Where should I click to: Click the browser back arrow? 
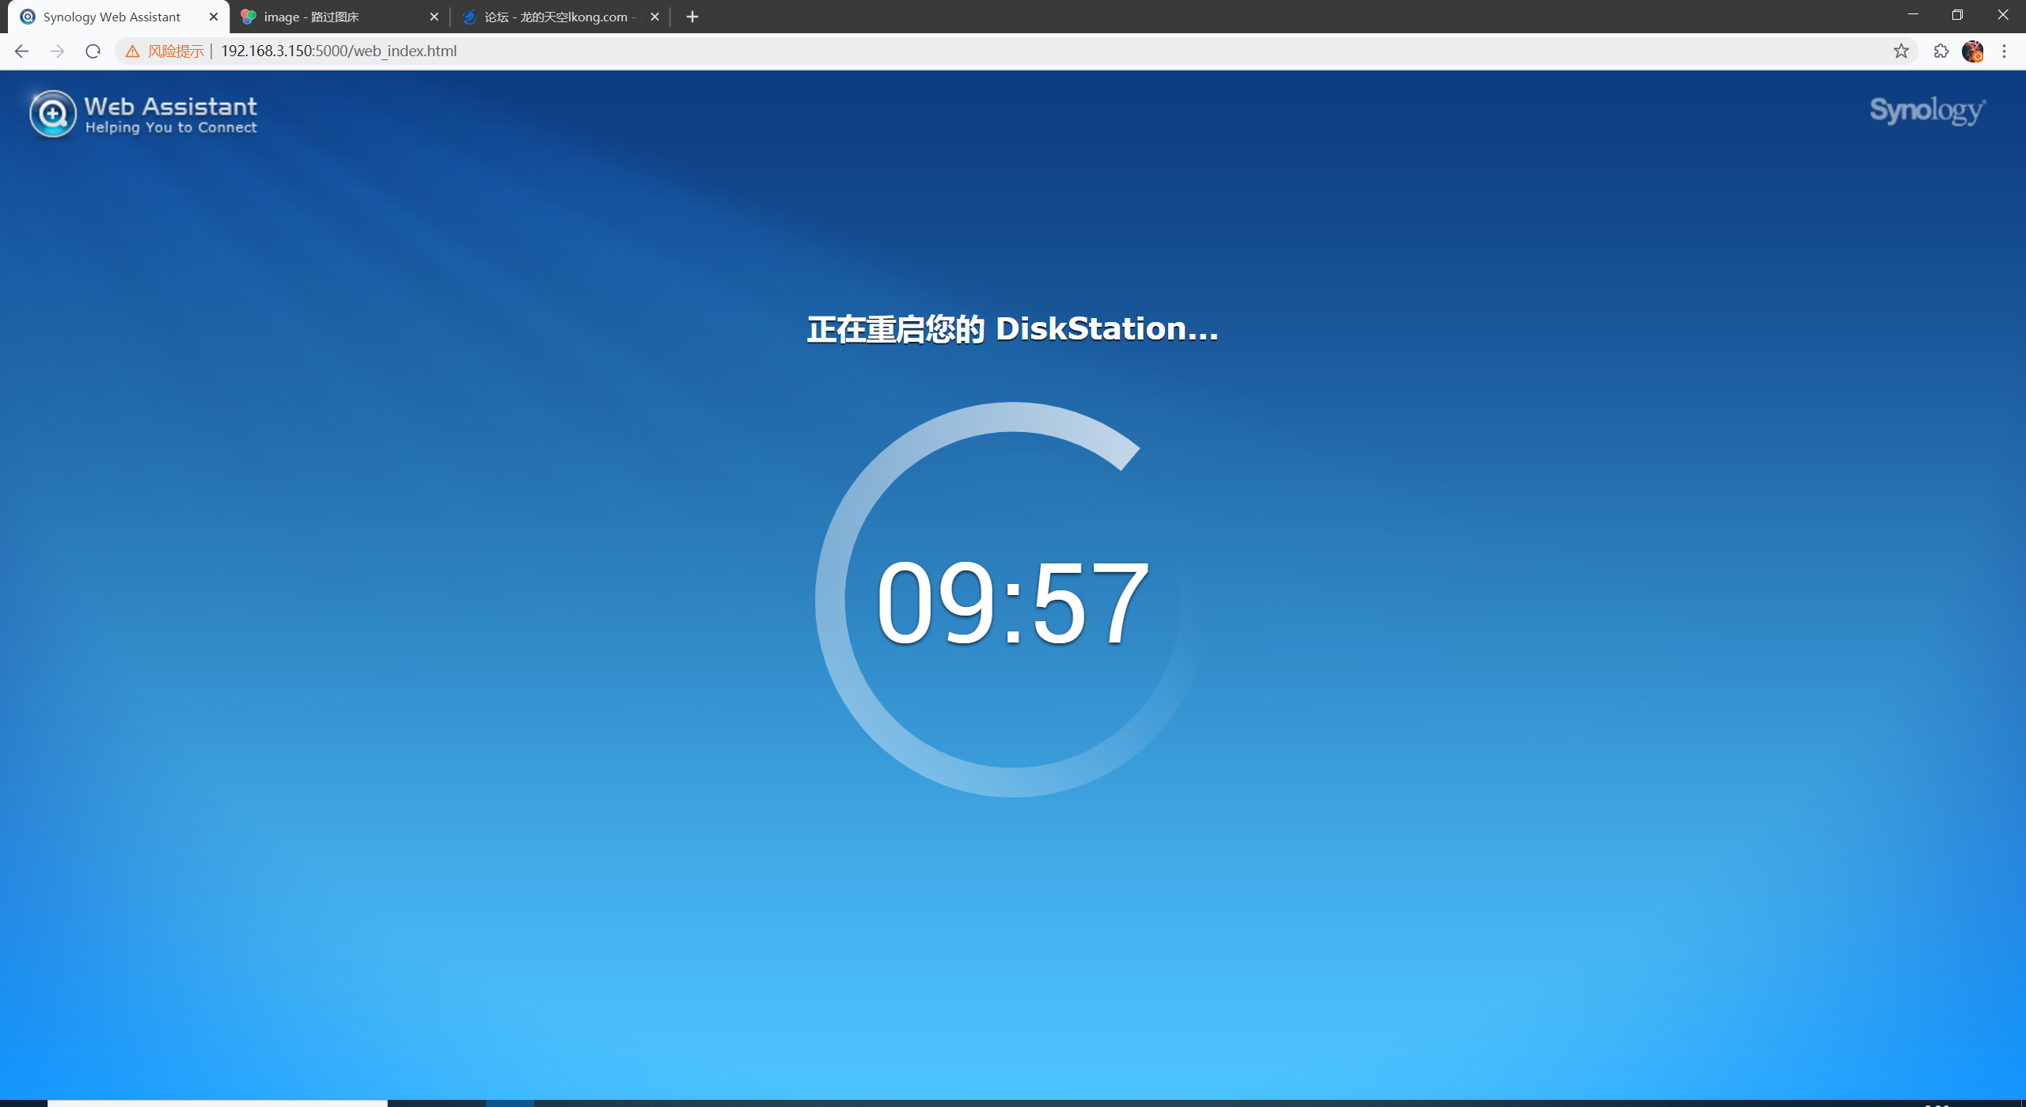click(x=21, y=51)
